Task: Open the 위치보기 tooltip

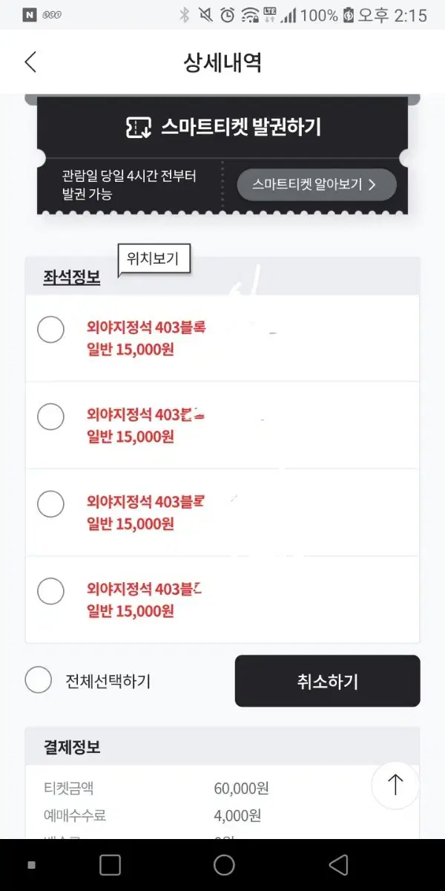Action: click(154, 261)
